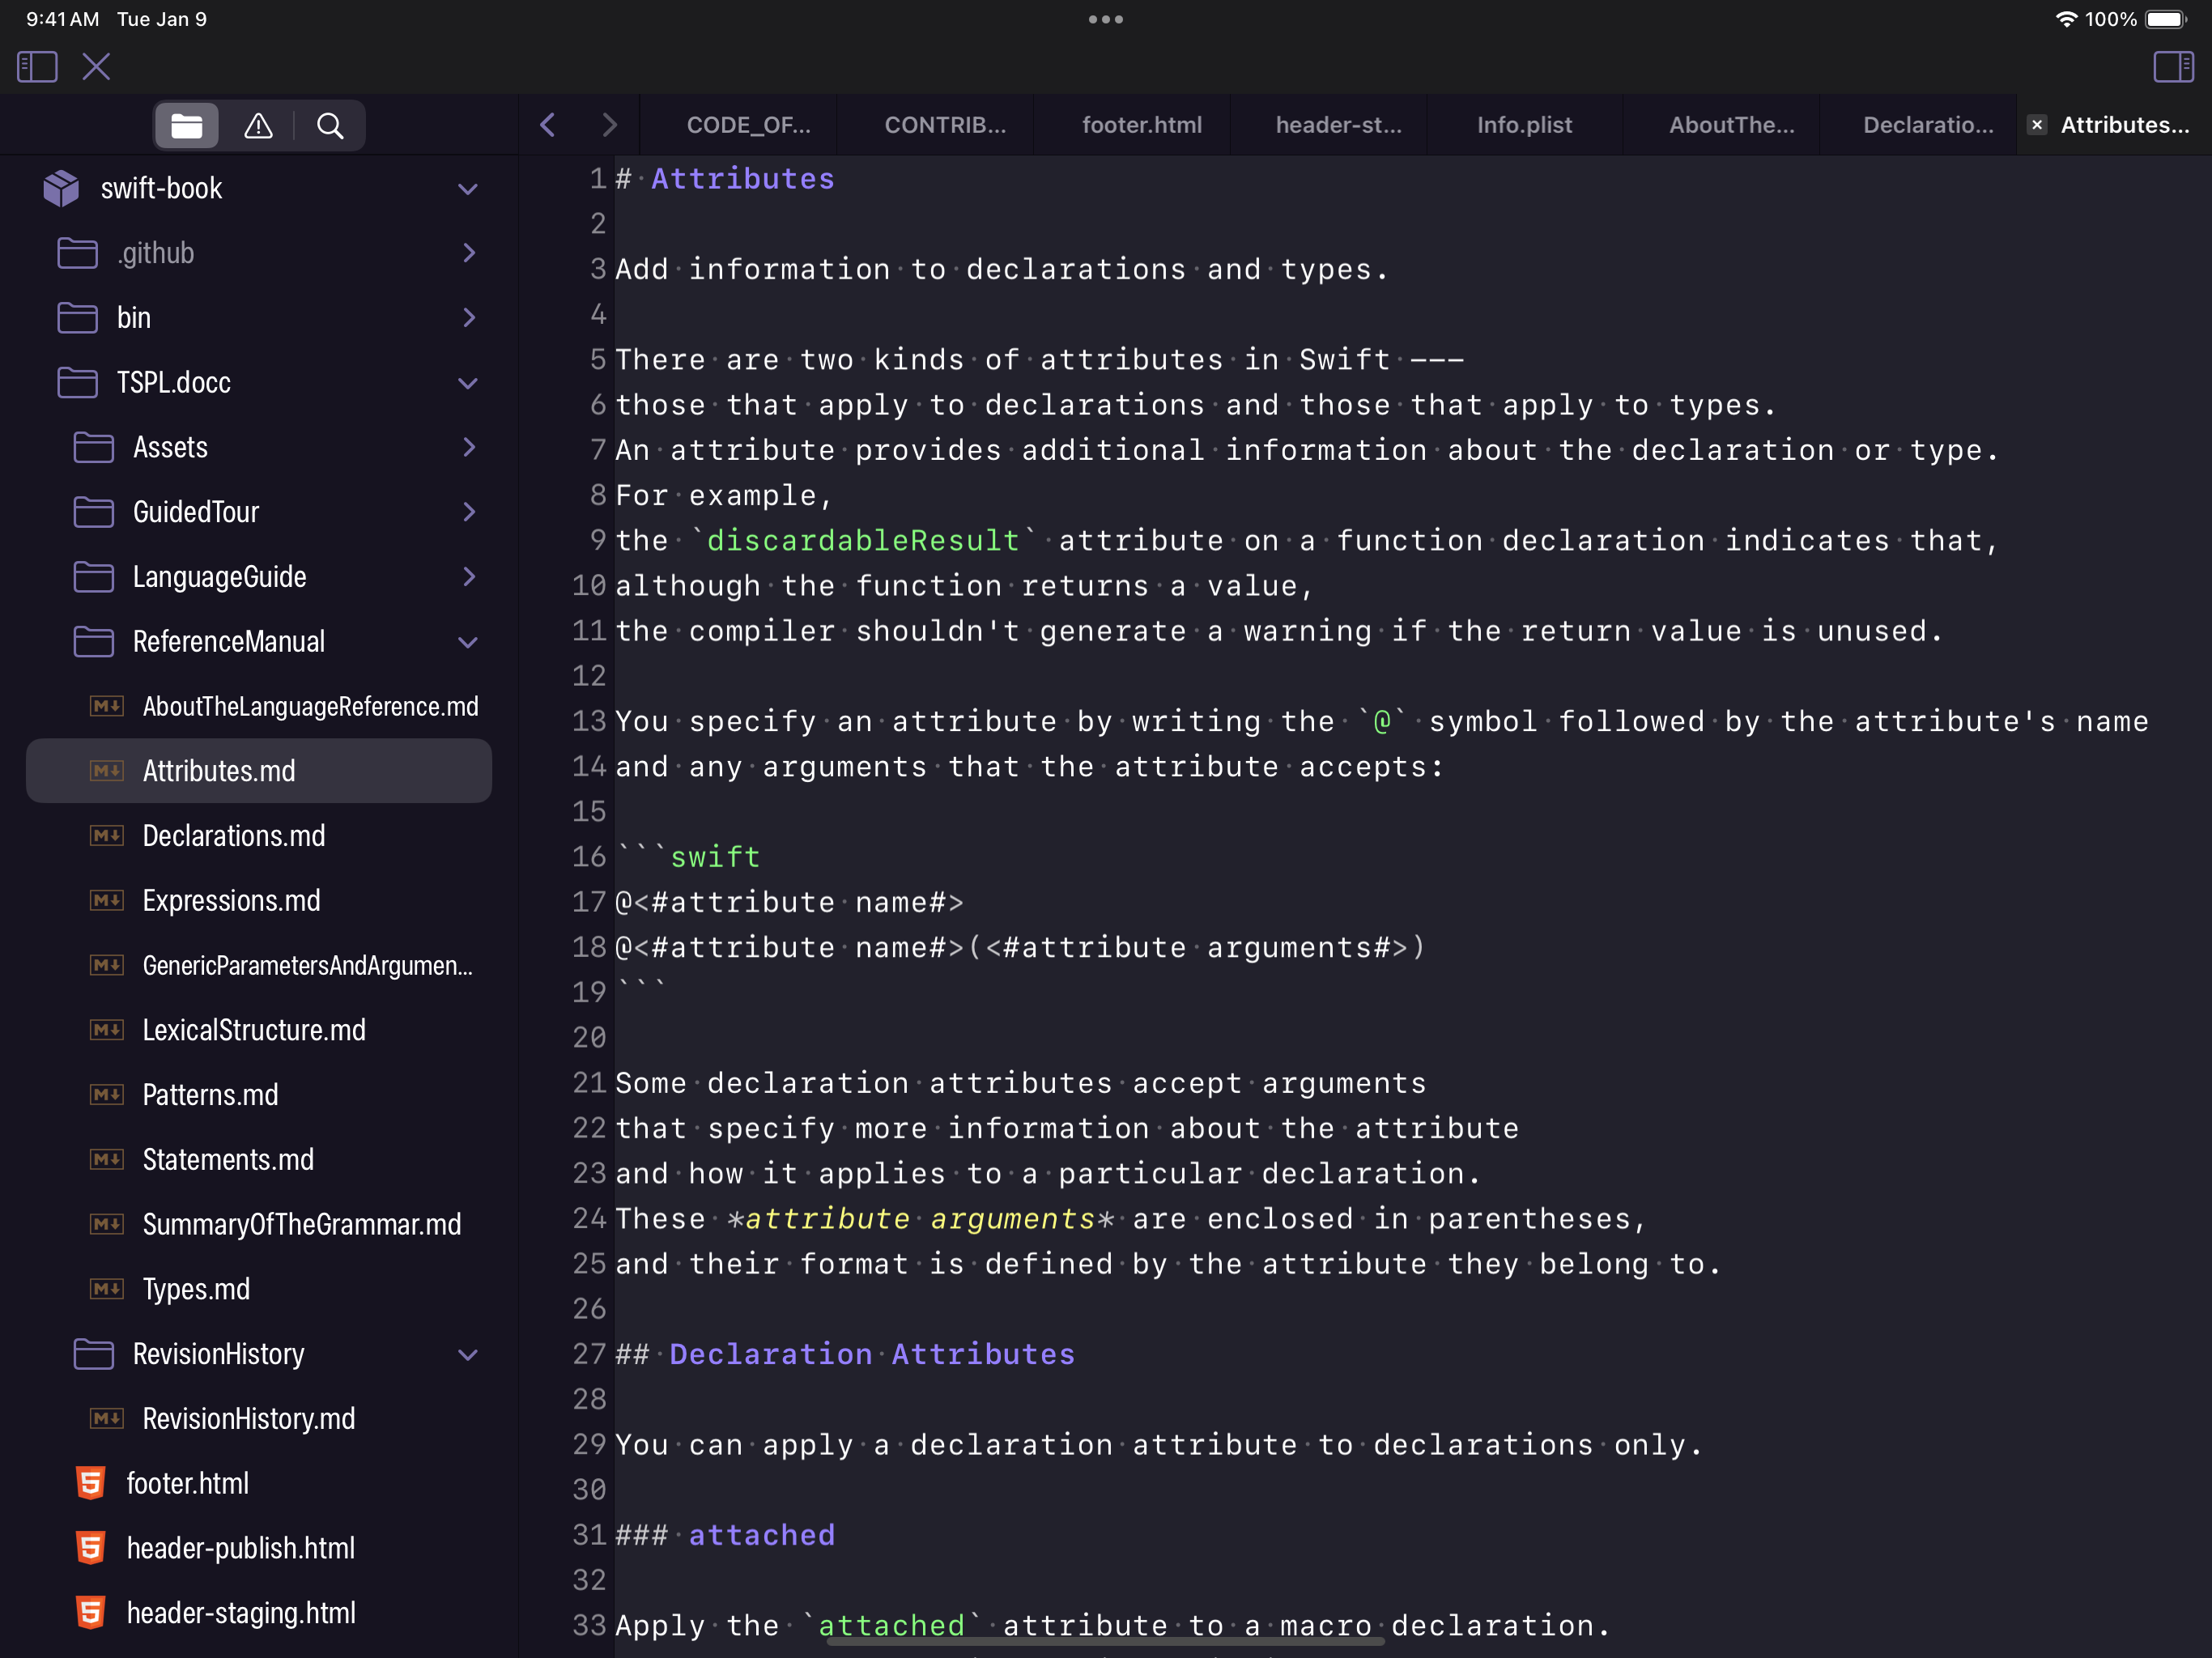2212x1658 pixels.
Task: Open the search navigator
Action: [x=330, y=125]
